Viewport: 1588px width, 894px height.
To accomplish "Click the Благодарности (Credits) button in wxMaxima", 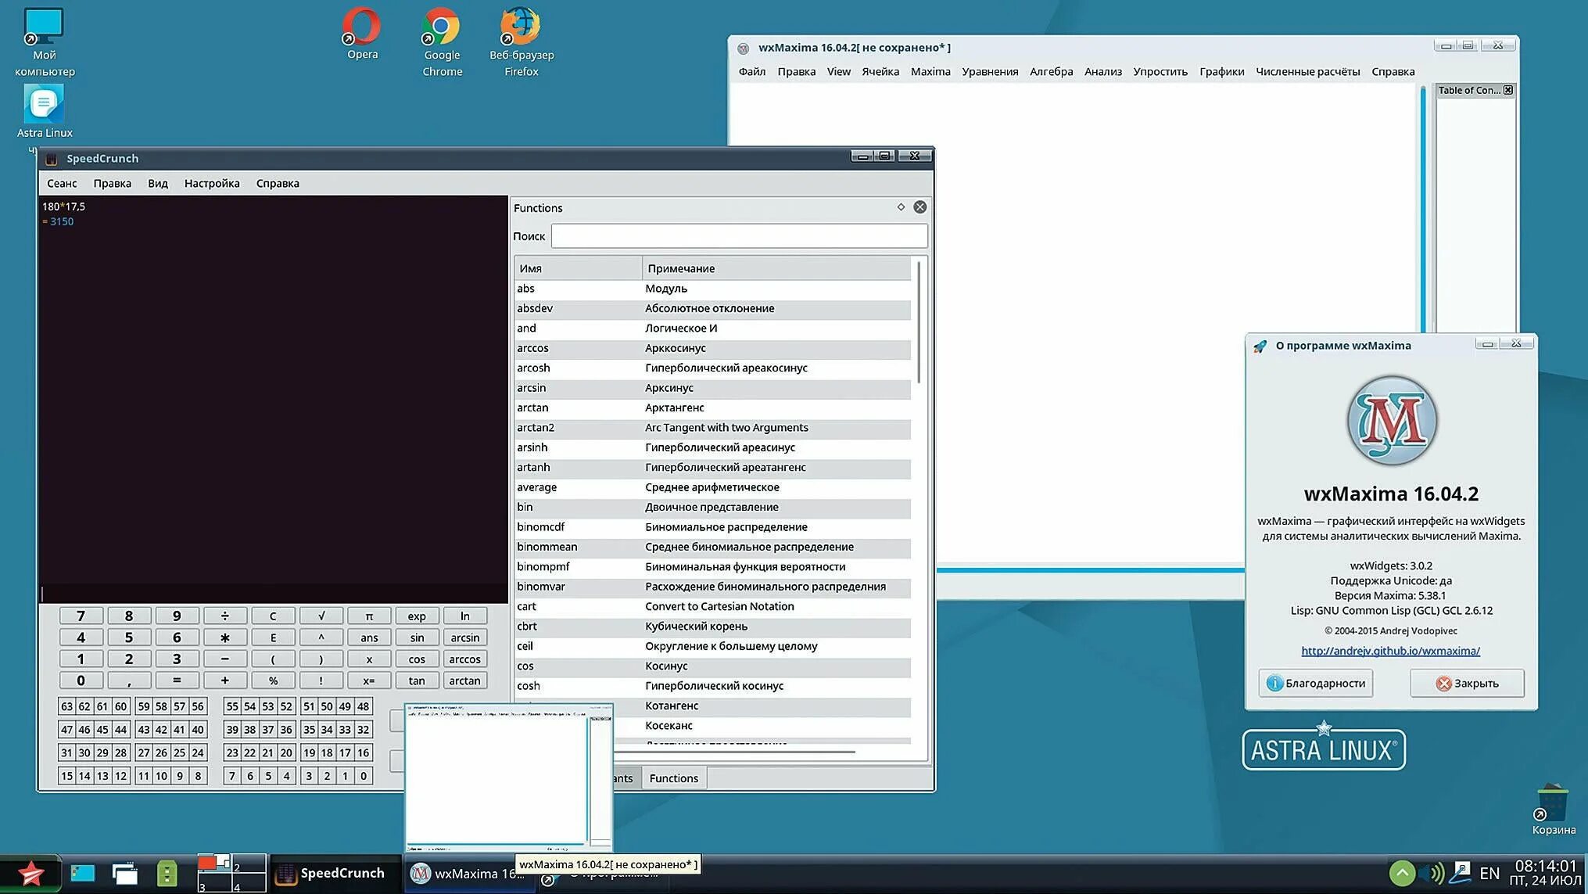I will click(1317, 682).
